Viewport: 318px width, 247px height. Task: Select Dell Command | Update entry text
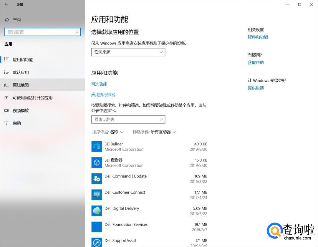pyautogui.click(x=125, y=176)
